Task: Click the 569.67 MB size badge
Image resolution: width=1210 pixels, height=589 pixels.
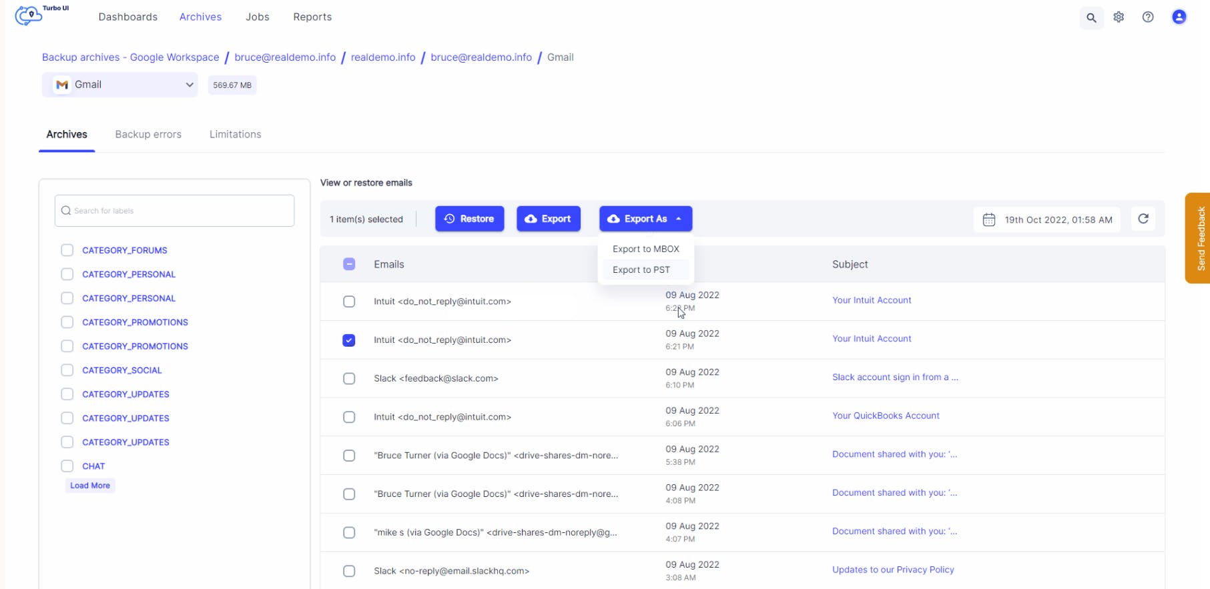Action: pyautogui.click(x=232, y=85)
